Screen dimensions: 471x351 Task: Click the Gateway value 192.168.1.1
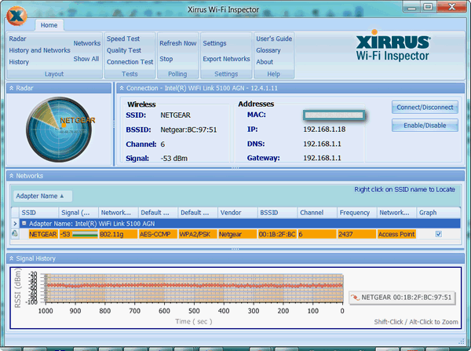coord(322,158)
